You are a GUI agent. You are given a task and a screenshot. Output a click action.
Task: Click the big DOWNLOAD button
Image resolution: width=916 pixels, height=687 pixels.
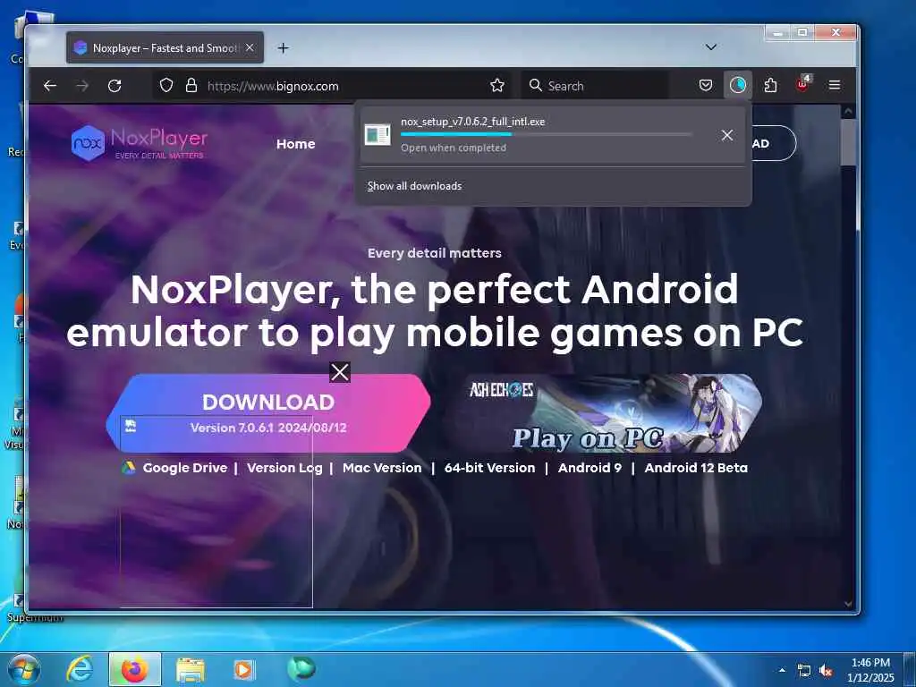click(268, 413)
